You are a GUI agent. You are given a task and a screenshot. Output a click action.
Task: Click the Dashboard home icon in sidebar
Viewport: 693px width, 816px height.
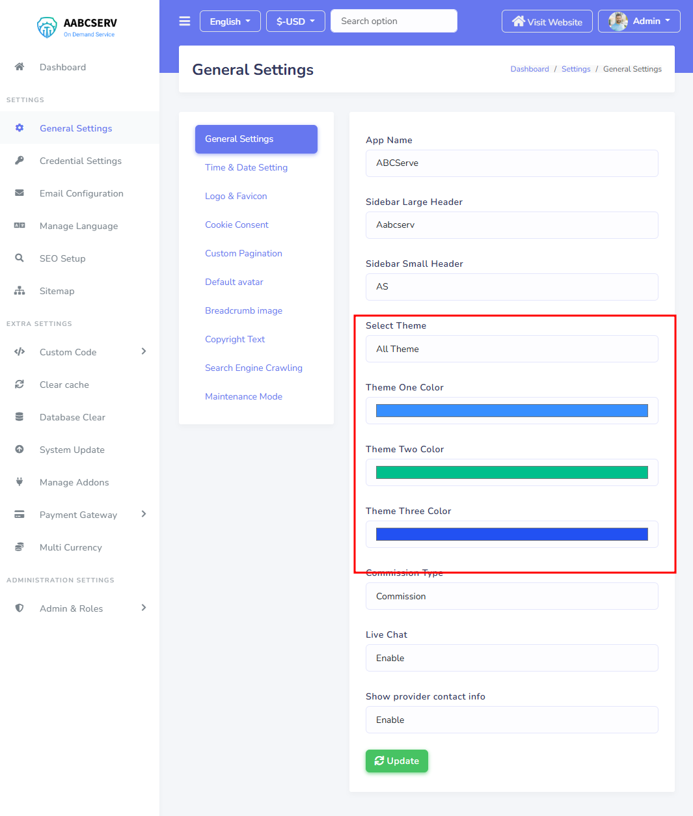point(20,67)
